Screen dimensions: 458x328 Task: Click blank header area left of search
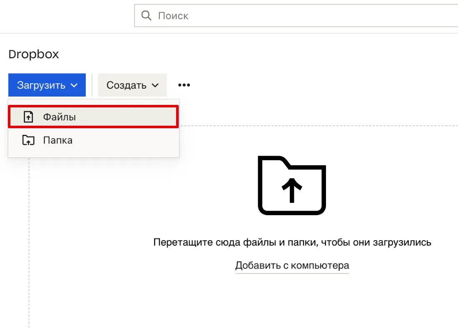(x=67, y=16)
